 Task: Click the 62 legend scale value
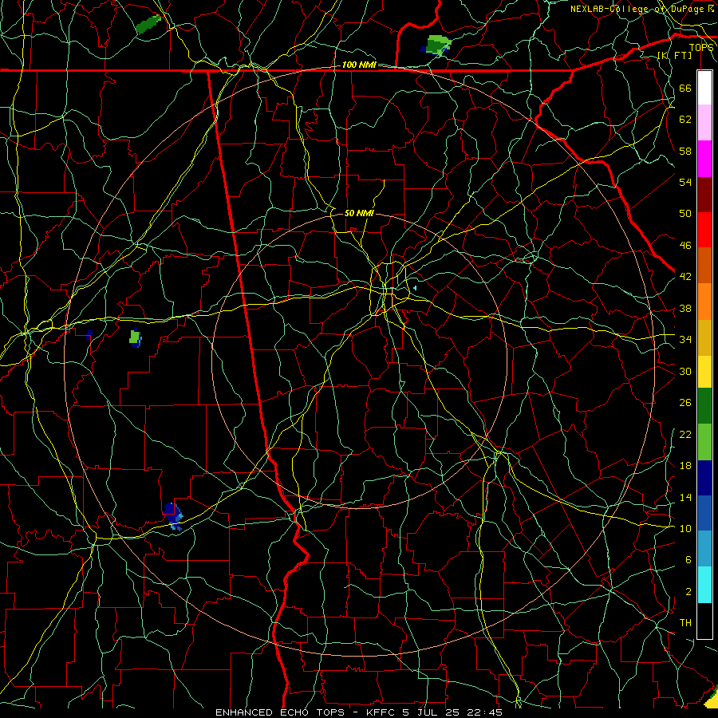(x=685, y=119)
